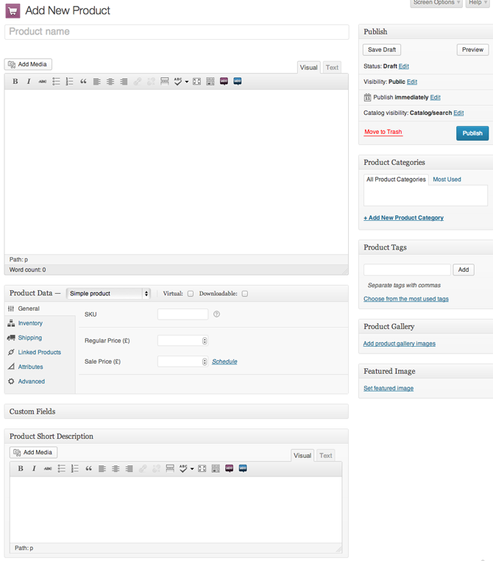Align text left in main editor

tap(96, 82)
